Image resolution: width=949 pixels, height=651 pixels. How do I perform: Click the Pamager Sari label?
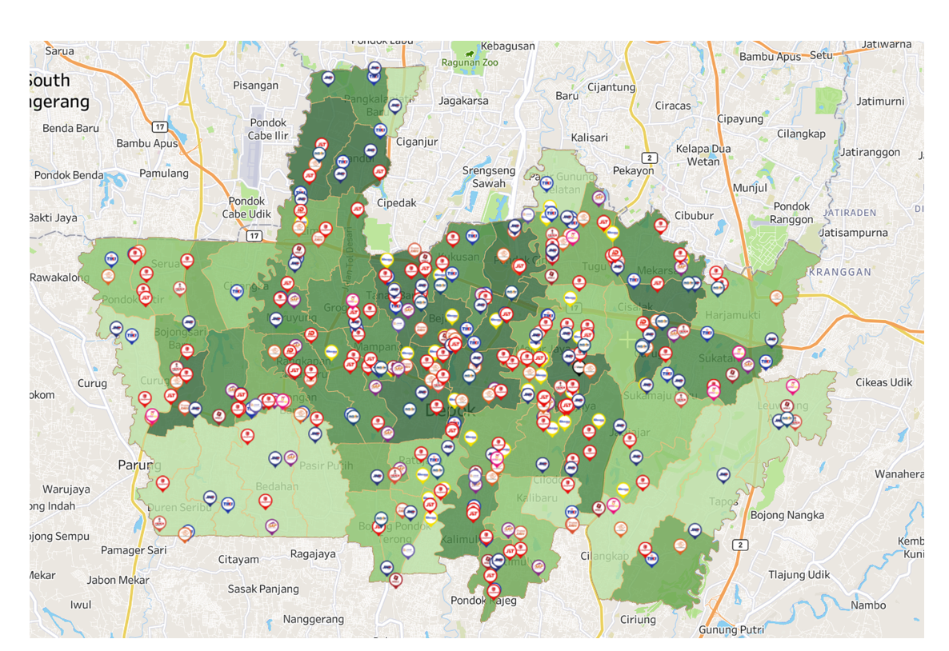[134, 550]
